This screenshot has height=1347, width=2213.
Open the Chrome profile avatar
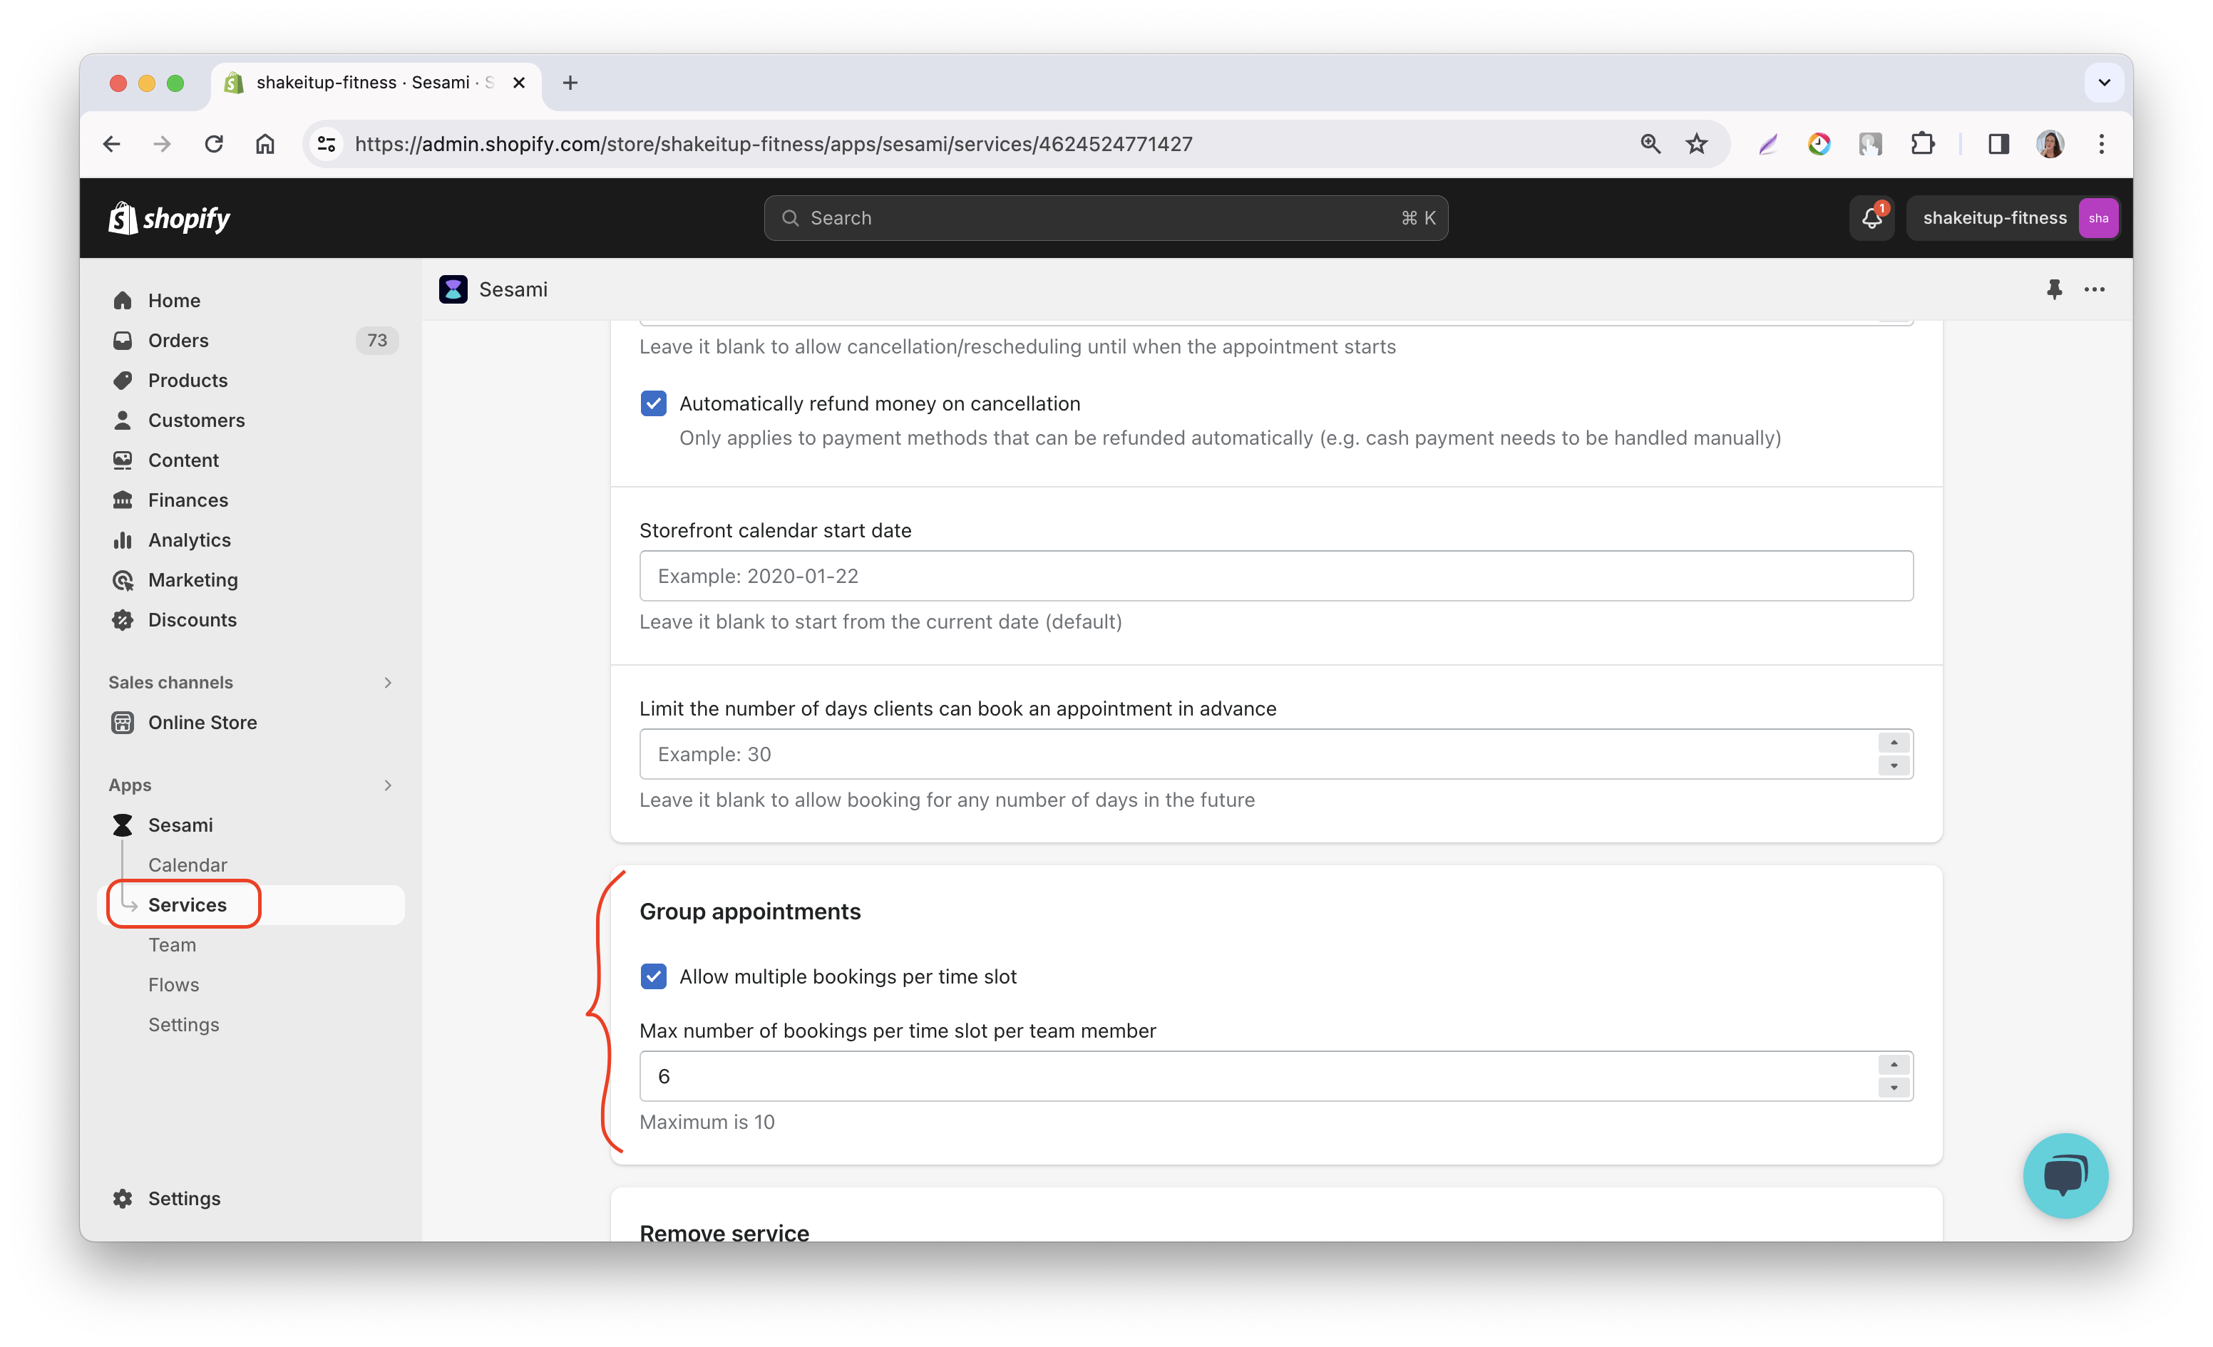click(x=2050, y=144)
